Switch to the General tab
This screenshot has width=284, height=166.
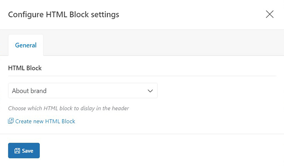[x=26, y=45]
